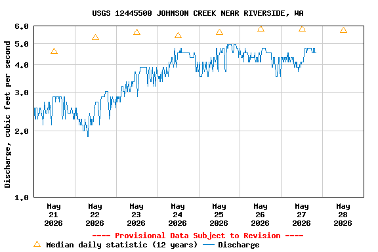Screen dimensions: 378x252
Task: Click the median triangle marker above May 28
Action: [343, 30]
